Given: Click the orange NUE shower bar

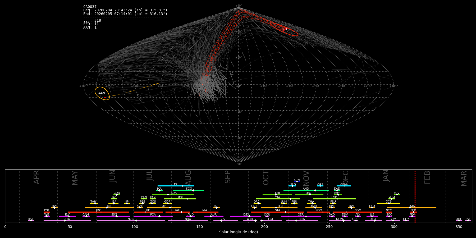Looking at the screenshot, I should coord(217,208).
